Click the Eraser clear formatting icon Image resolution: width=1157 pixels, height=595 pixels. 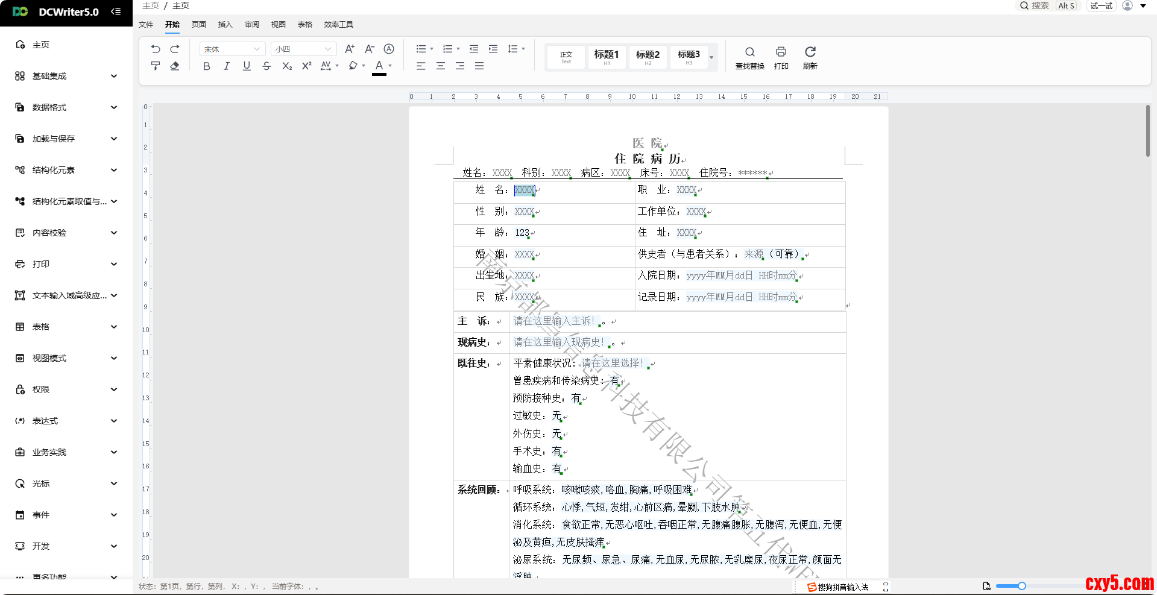(x=175, y=66)
